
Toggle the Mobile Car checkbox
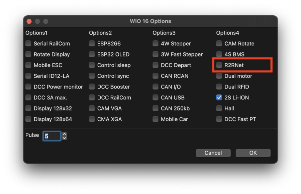pyautogui.click(x=156, y=119)
